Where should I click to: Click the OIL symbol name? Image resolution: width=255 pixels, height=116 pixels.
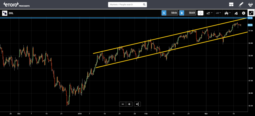[11, 13]
